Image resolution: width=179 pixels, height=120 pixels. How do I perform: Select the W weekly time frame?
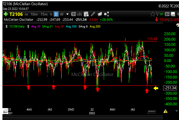62,14
